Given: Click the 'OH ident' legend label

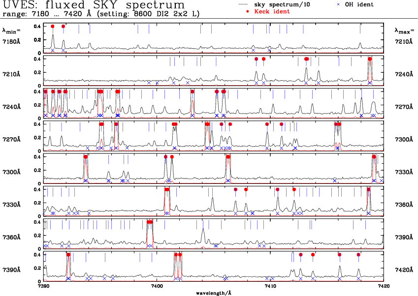Looking at the screenshot, I should (359, 4).
